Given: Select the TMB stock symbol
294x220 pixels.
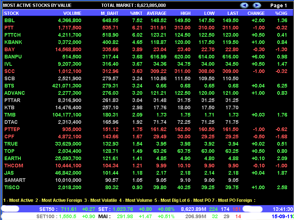Looking at the screenshot, I should click(x=10, y=115).
